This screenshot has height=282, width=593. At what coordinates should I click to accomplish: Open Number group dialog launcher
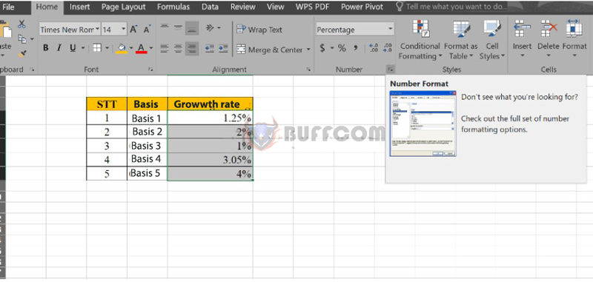(391, 69)
